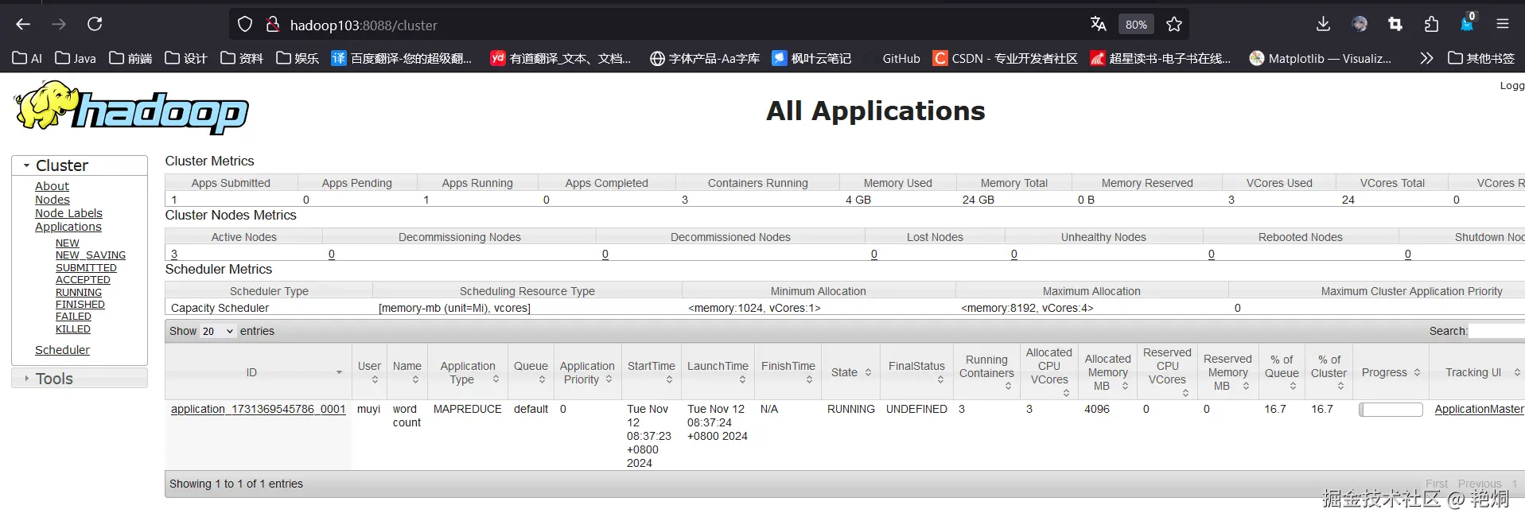
Task: Click the Hadoop elephant logo
Action: pos(131,107)
